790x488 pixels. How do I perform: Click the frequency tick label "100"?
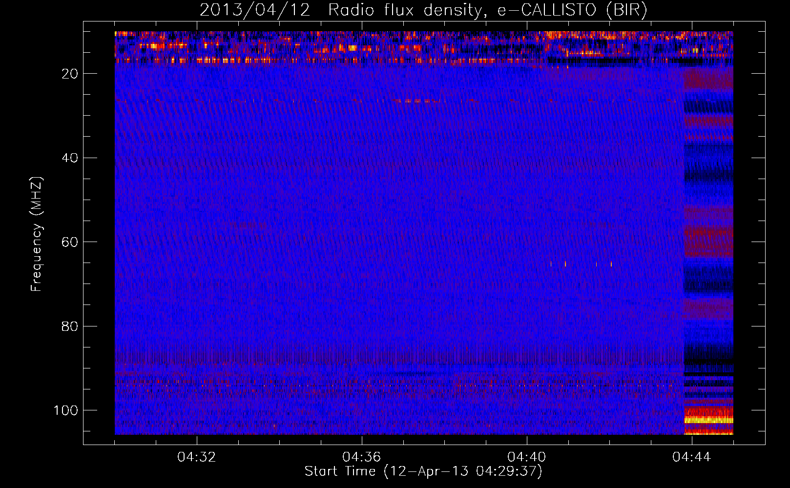[66, 410]
